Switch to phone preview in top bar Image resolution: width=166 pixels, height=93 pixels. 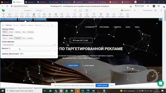click(75, 10)
